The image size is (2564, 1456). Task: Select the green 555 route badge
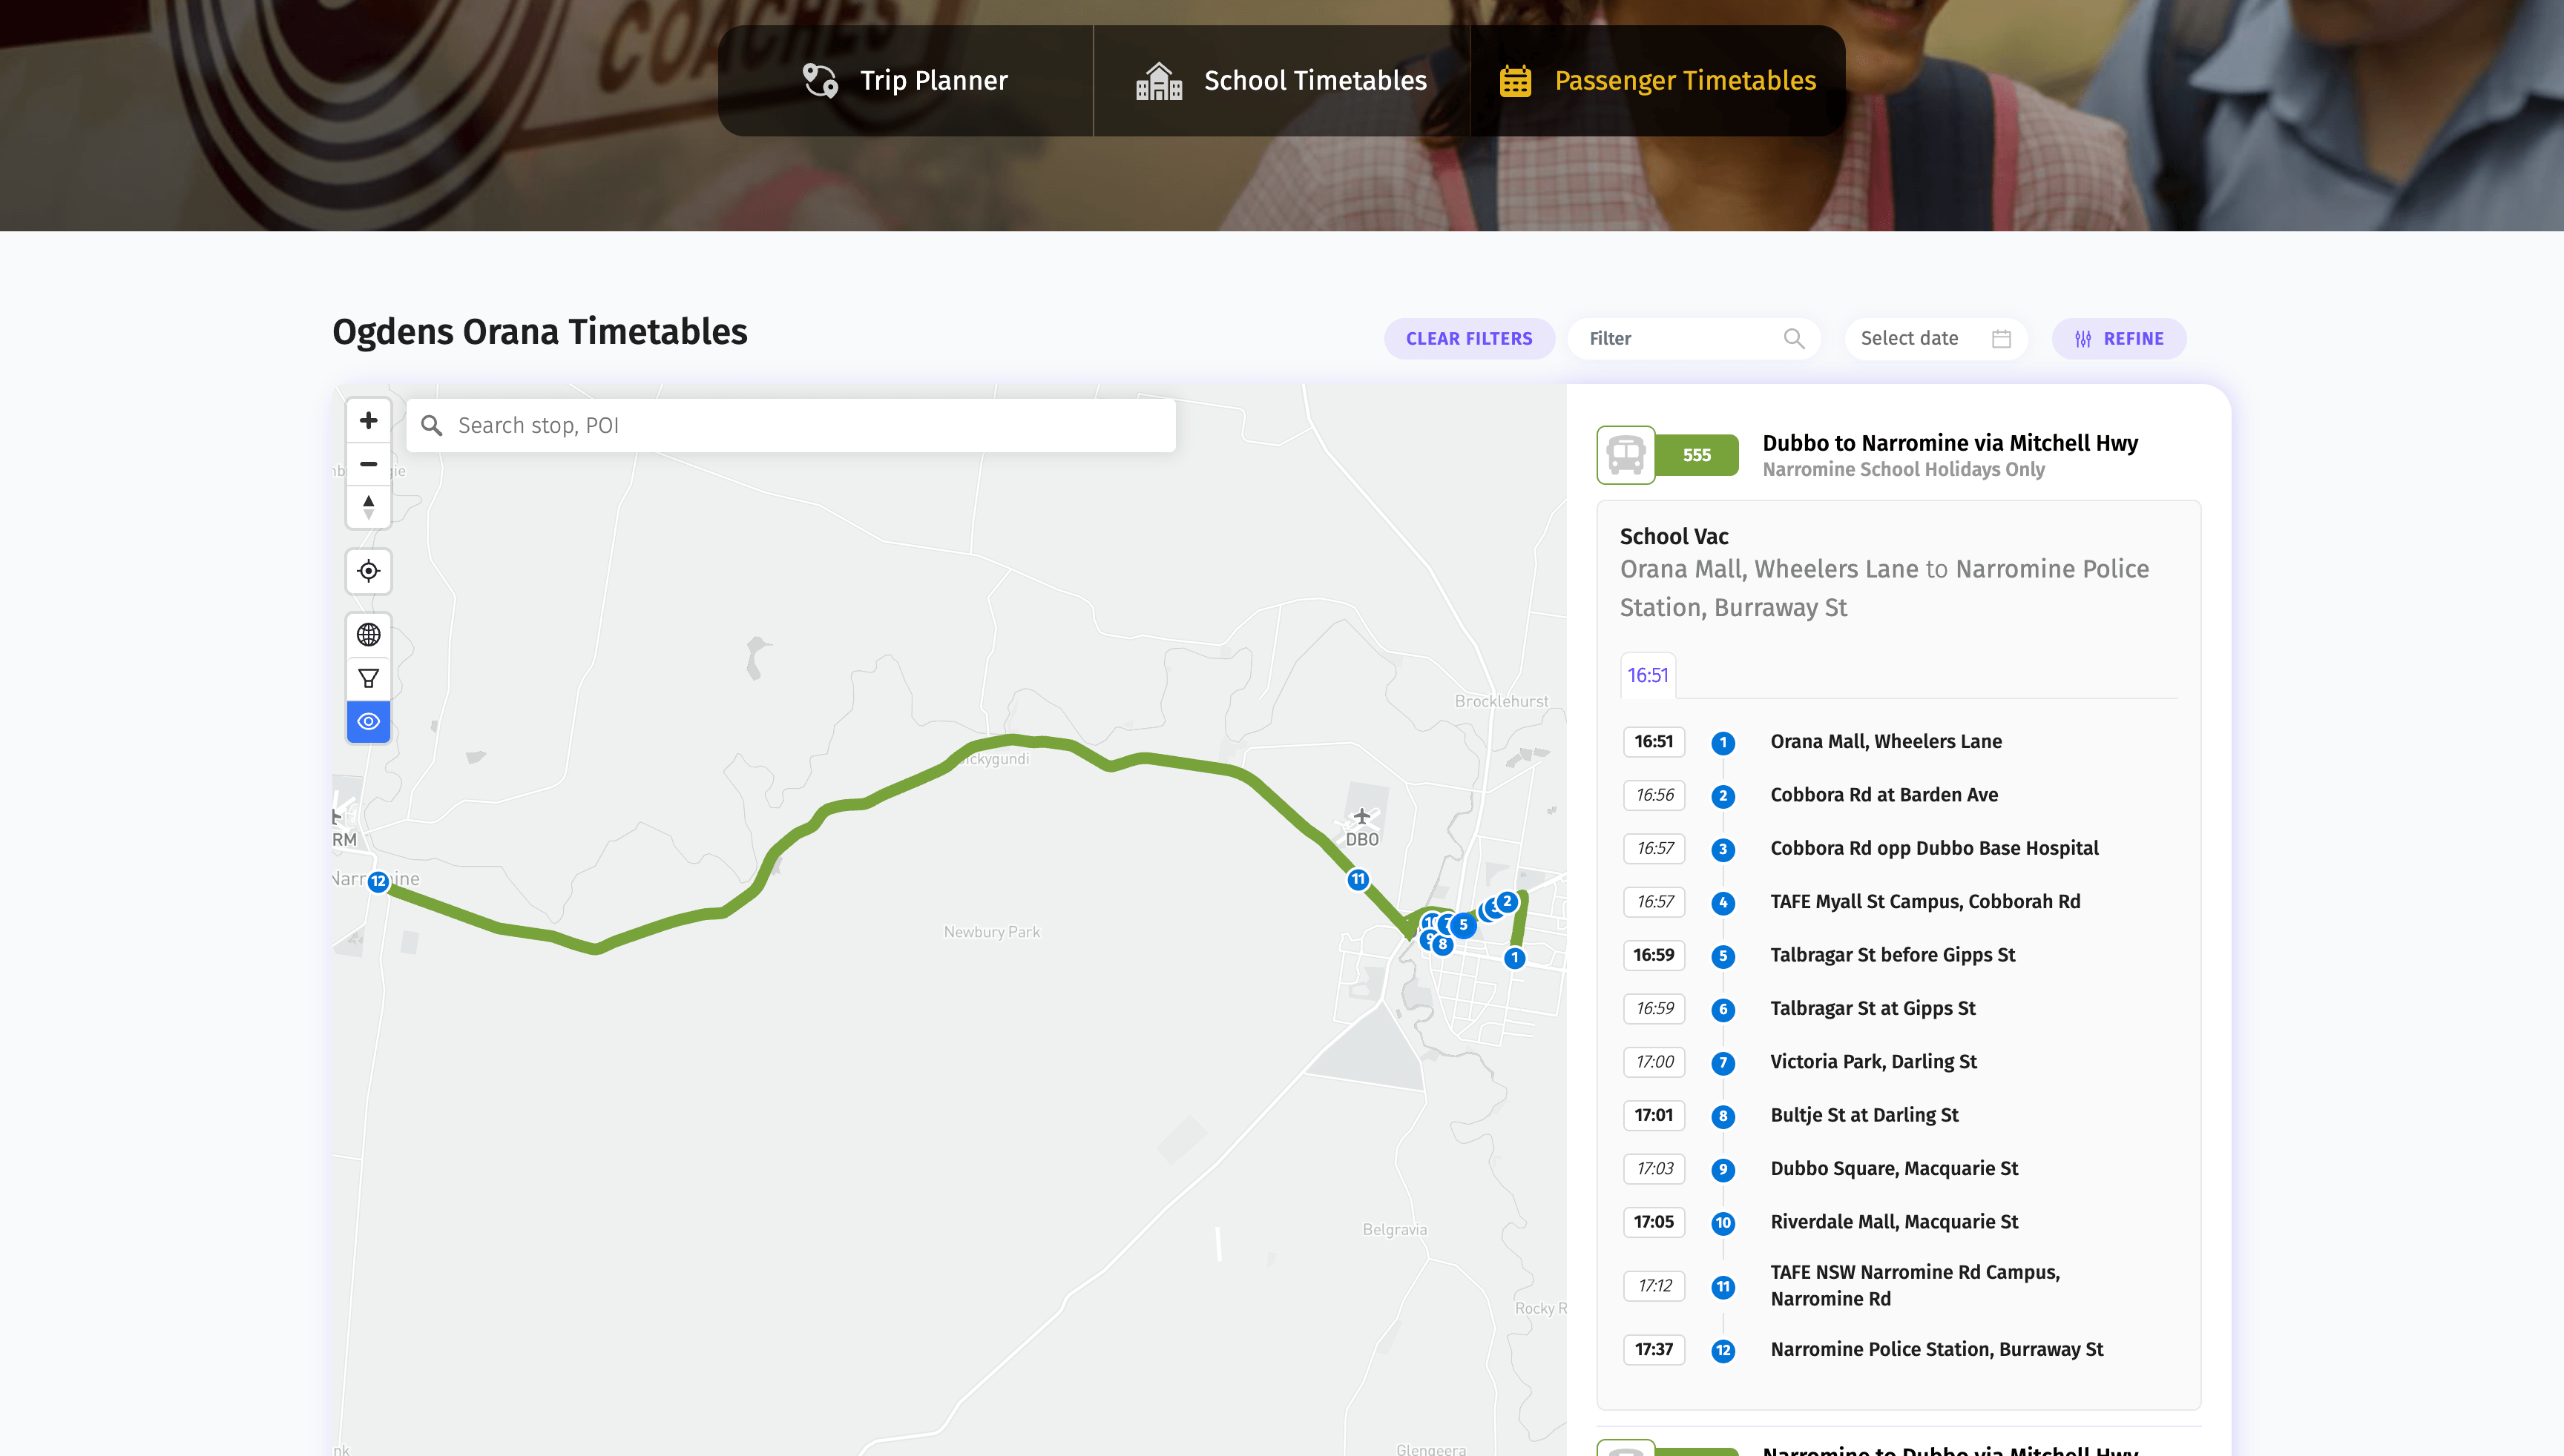coord(1696,455)
